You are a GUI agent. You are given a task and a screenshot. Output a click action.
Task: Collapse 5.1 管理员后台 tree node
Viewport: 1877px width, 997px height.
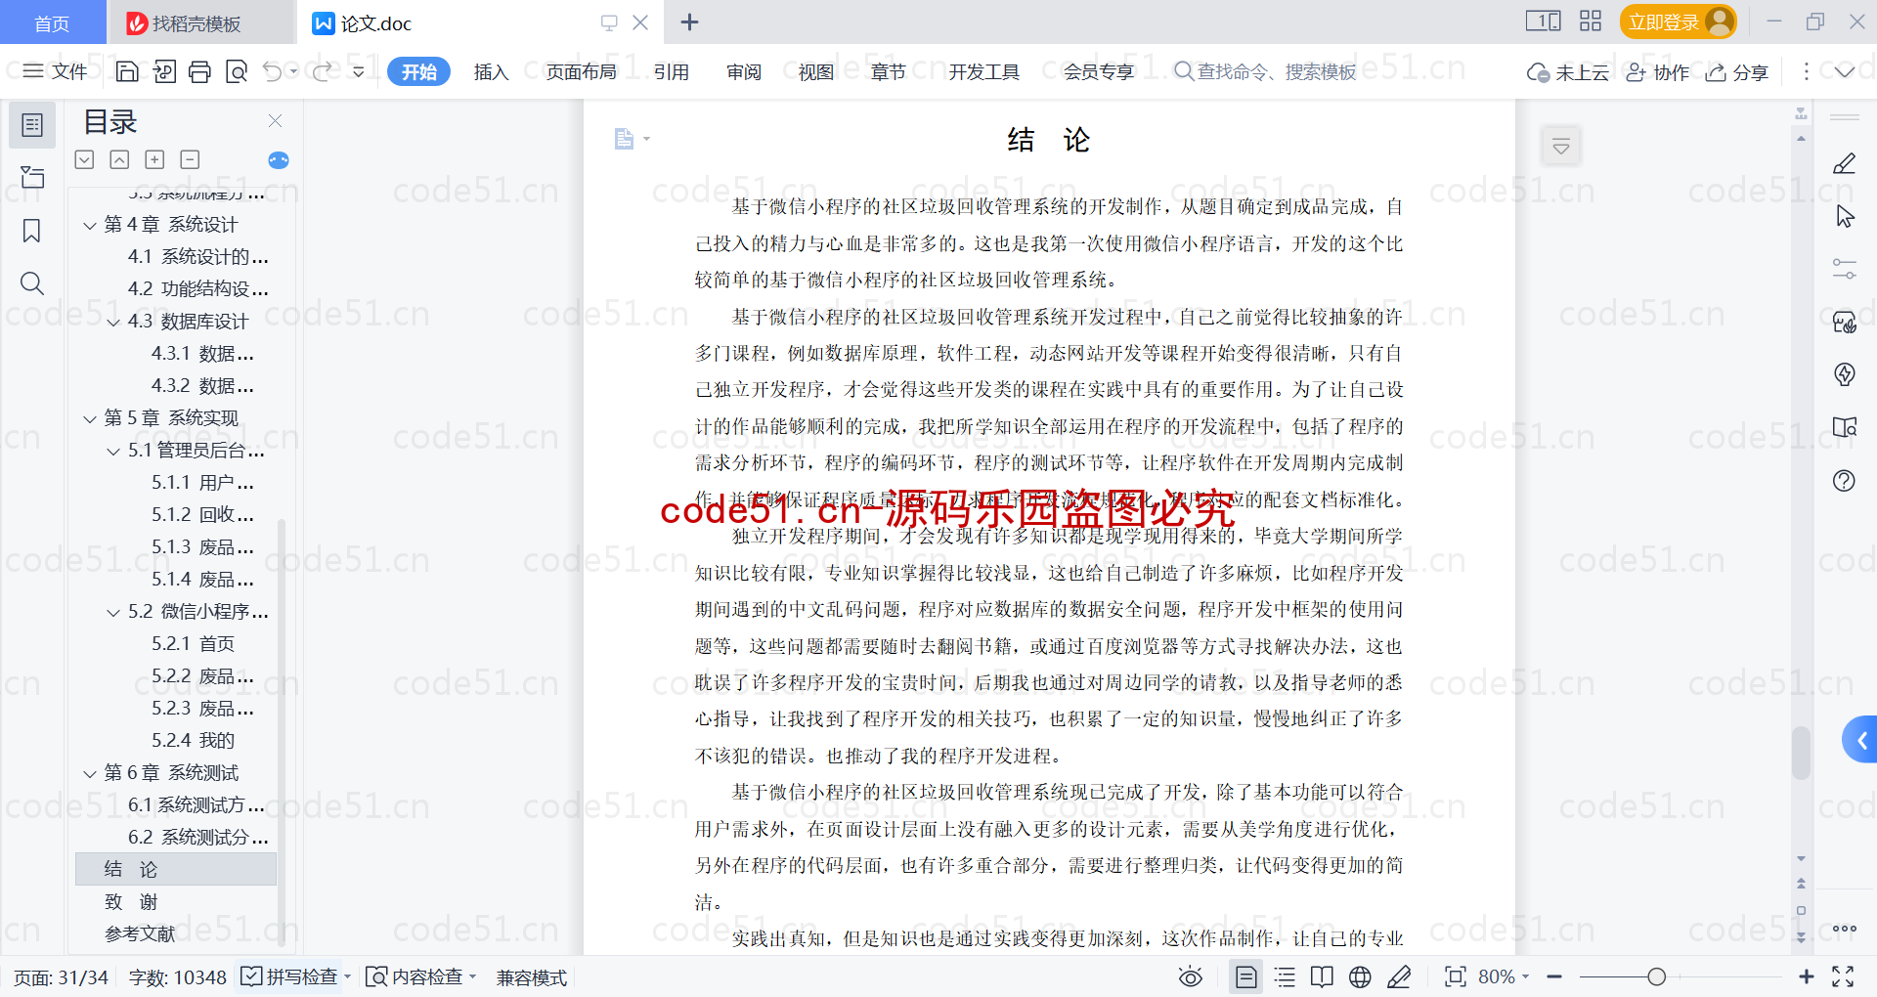[113, 452]
